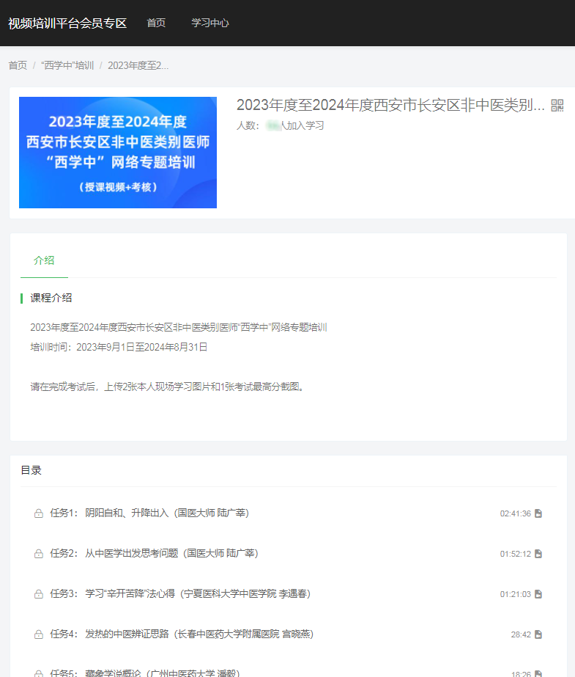Click the document icon on 任务2 row
This screenshot has width=575, height=677.
[538, 554]
